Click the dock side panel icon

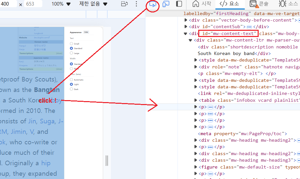[179, 4]
